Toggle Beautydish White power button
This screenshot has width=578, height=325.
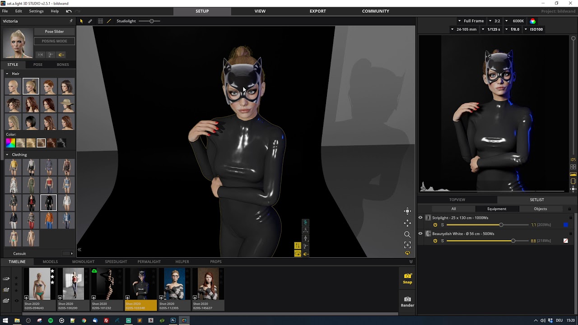pyautogui.click(x=435, y=241)
